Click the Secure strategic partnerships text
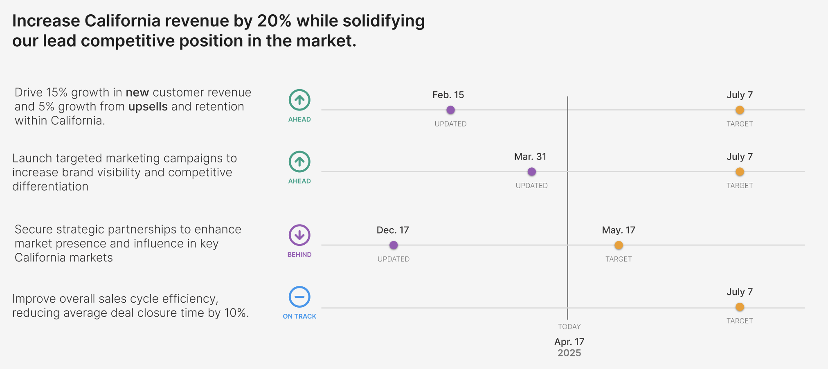Image resolution: width=828 pixels, height=369 pixels. 128,243
